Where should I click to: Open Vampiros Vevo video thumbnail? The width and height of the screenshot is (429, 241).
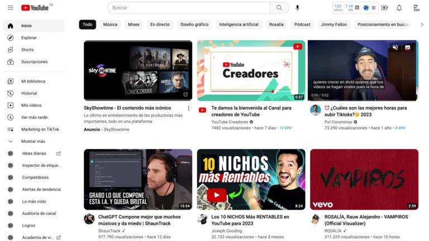[x=364, y=179]
